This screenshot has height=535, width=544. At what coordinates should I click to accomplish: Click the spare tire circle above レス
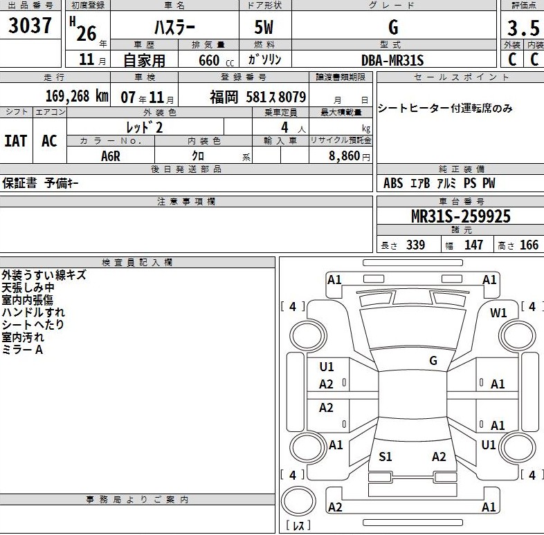(x=298, y=500)
